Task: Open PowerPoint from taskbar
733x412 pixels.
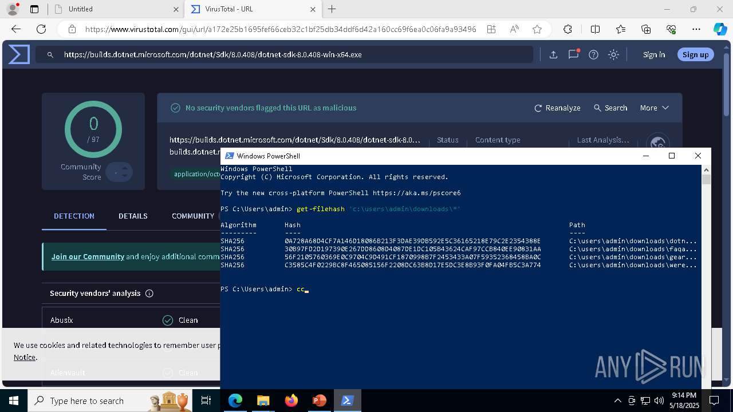Action: 319,401
